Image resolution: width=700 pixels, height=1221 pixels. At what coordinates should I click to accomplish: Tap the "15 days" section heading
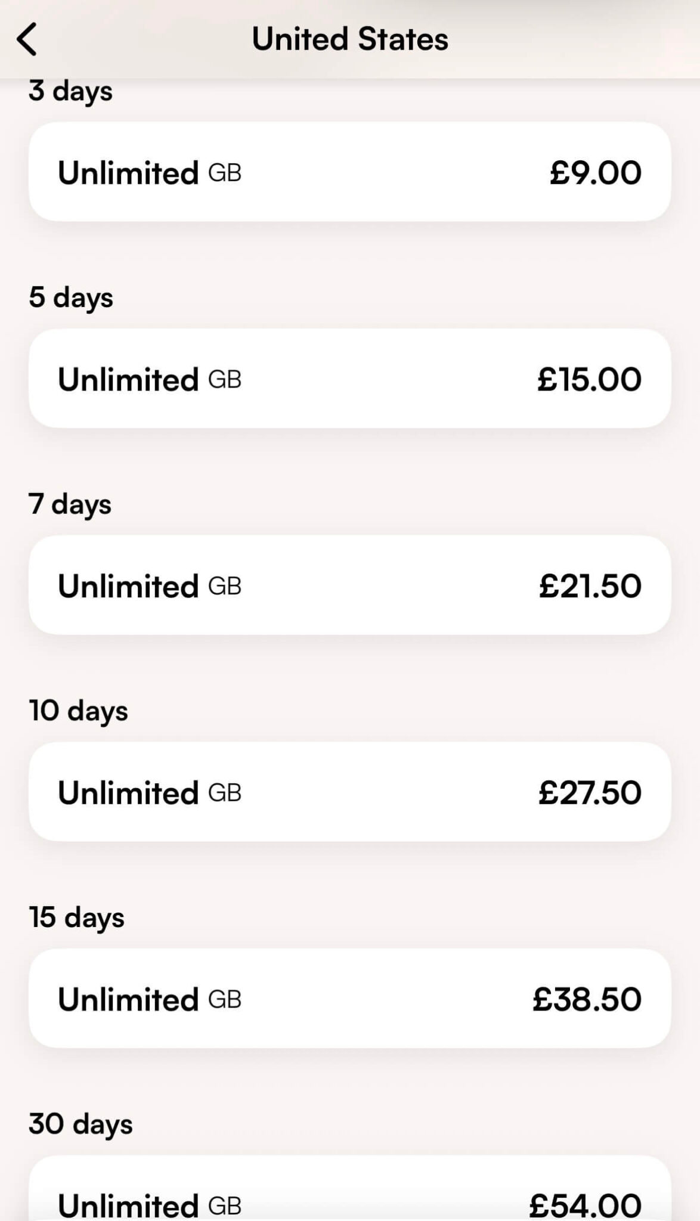[76, 918]
